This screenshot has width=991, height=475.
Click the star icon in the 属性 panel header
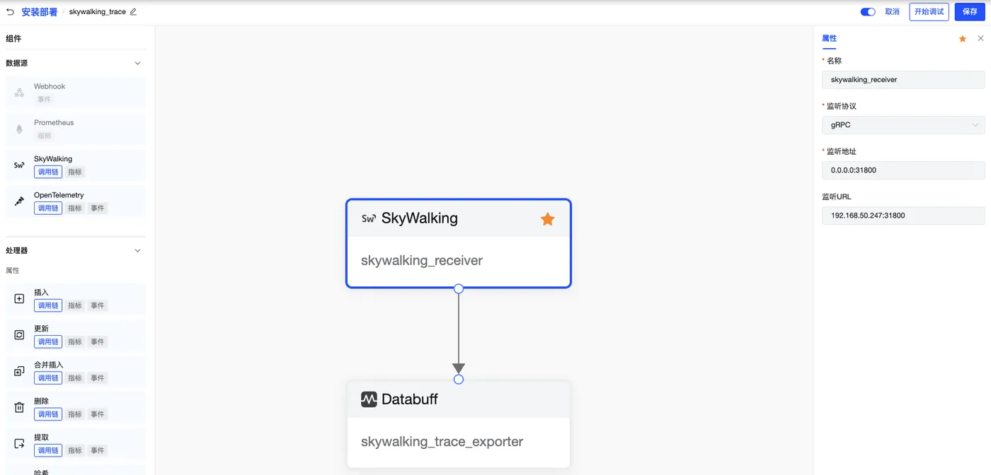pos(962,39)
